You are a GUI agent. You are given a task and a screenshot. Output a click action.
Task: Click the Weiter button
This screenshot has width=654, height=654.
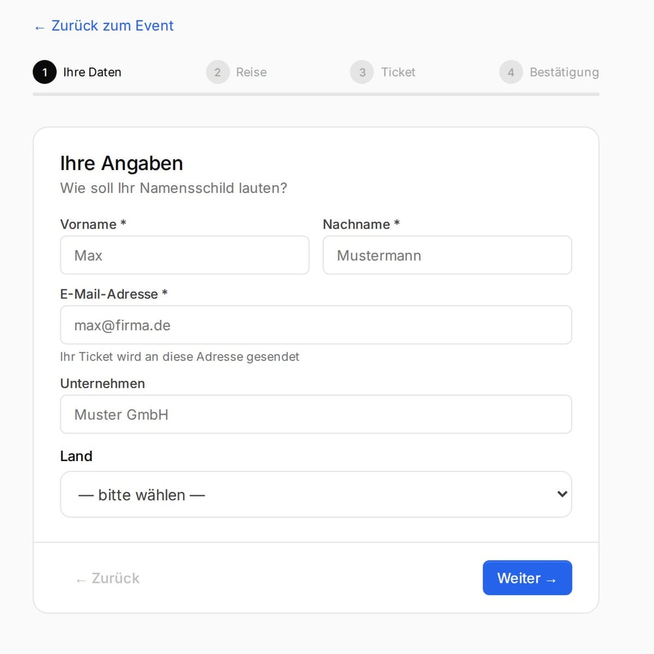[x=527, y=577]
